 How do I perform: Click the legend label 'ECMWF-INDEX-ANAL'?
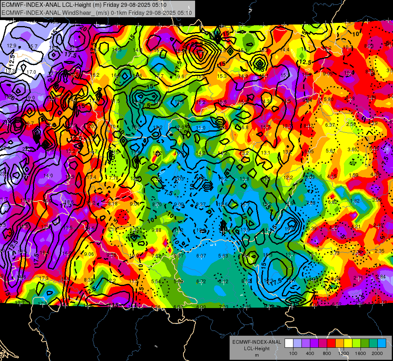(257, 342)
